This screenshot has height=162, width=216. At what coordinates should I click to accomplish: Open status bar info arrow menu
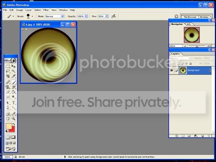(65, 157)
